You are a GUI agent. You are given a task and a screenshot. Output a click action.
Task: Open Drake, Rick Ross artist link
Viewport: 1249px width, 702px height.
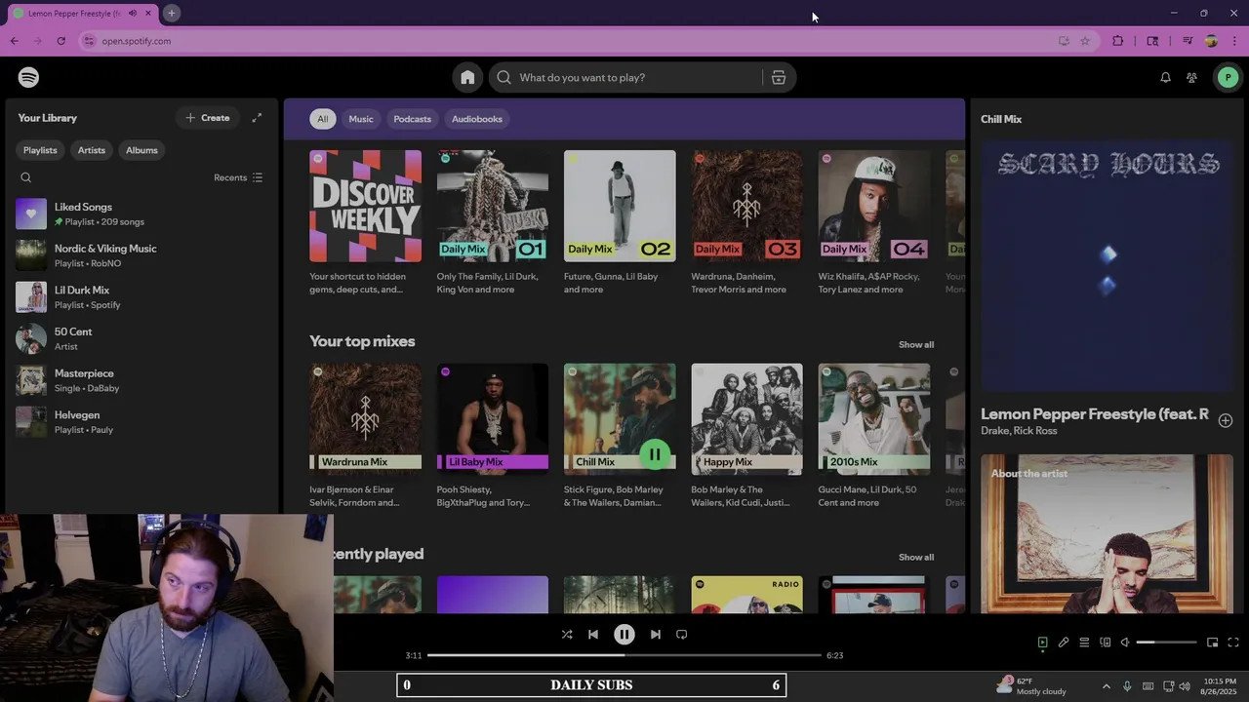click(1019, 431)
